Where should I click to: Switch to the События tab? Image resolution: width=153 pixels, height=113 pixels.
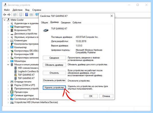point(77,22)
